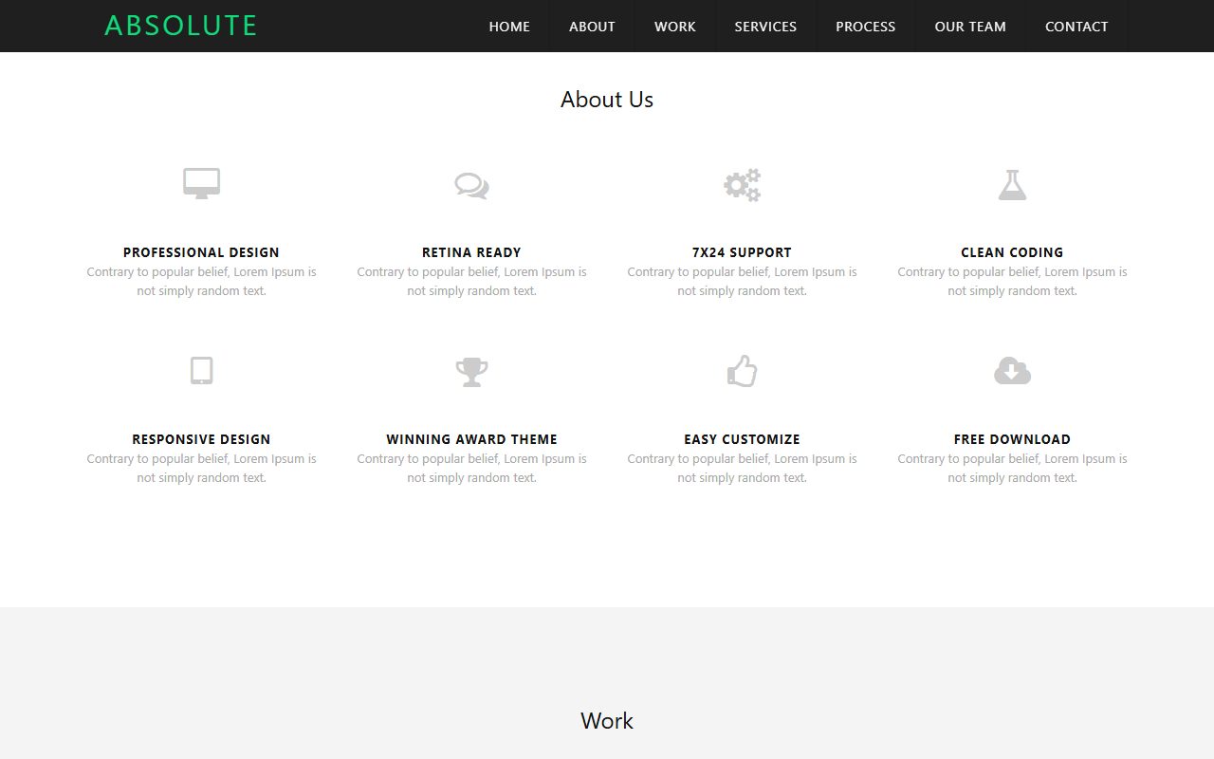The height and width of the screenshot is (759, 1214).
Task: Click the Free Download heading
Action: pos(1012,439)
